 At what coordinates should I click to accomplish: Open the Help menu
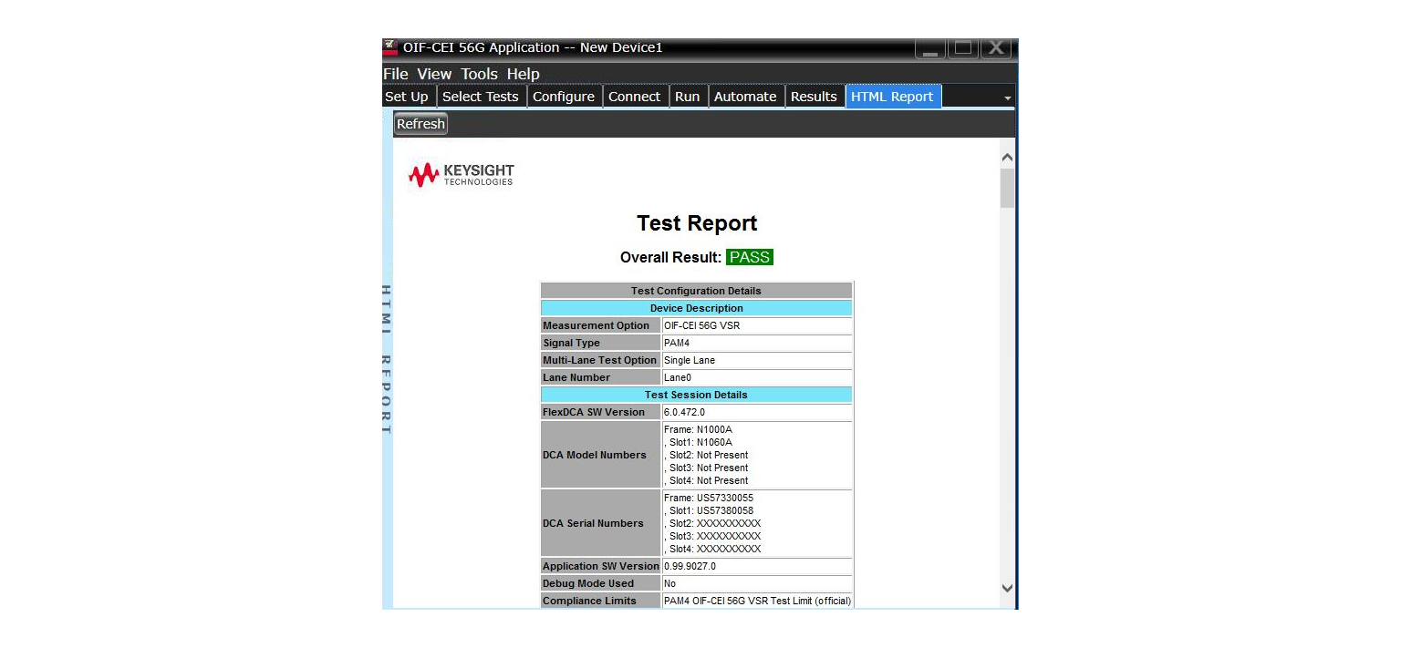click(523, 74)
